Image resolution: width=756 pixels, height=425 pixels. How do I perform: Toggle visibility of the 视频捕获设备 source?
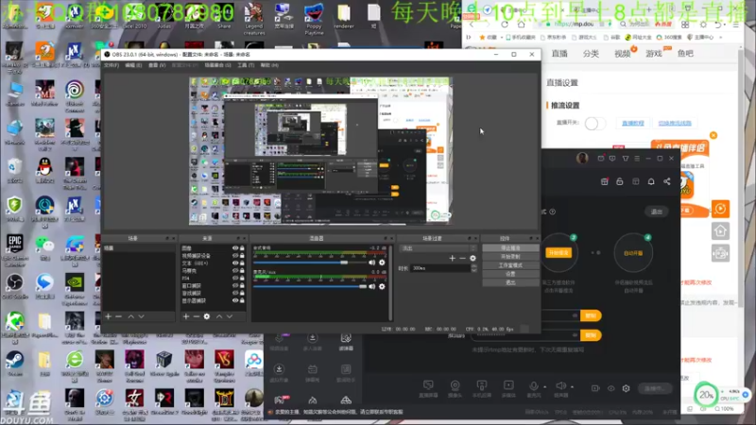pos(235,256)
